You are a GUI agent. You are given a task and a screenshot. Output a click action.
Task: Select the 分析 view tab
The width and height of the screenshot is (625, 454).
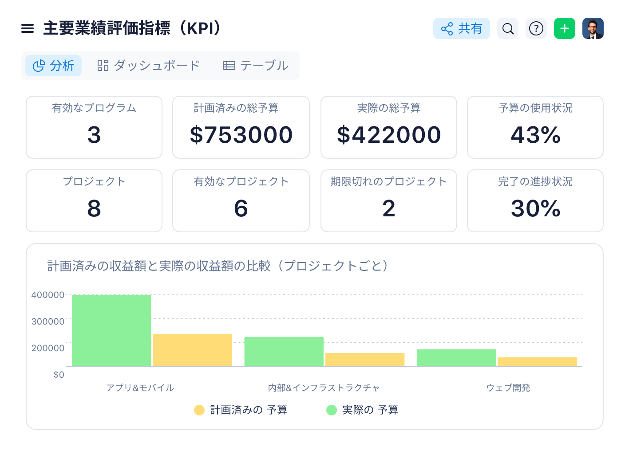(x=53, y=66)
